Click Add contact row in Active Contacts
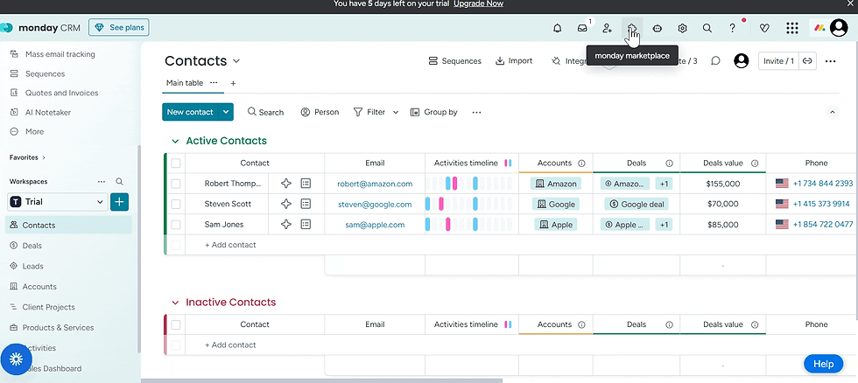The height and width of the screenshot is (383, 858). click(230, 245)
